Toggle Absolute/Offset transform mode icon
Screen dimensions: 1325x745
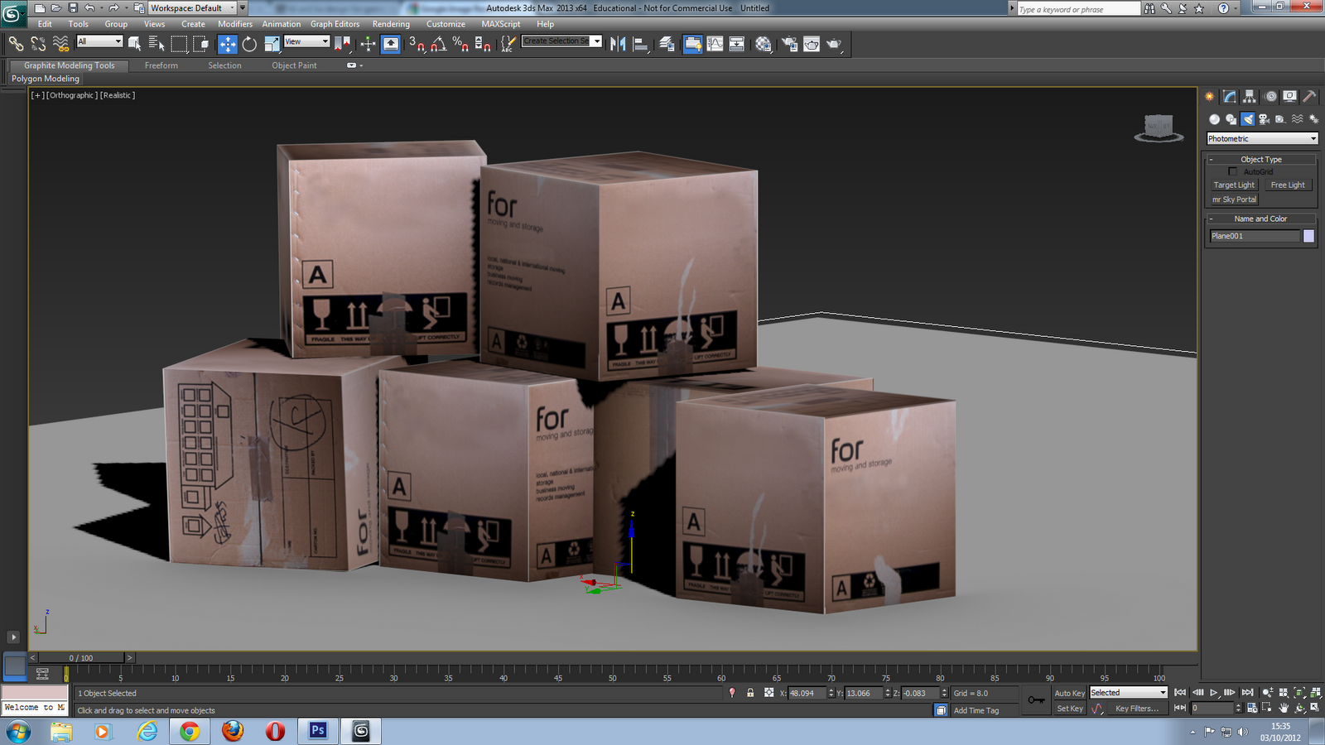tap(769, 693)
